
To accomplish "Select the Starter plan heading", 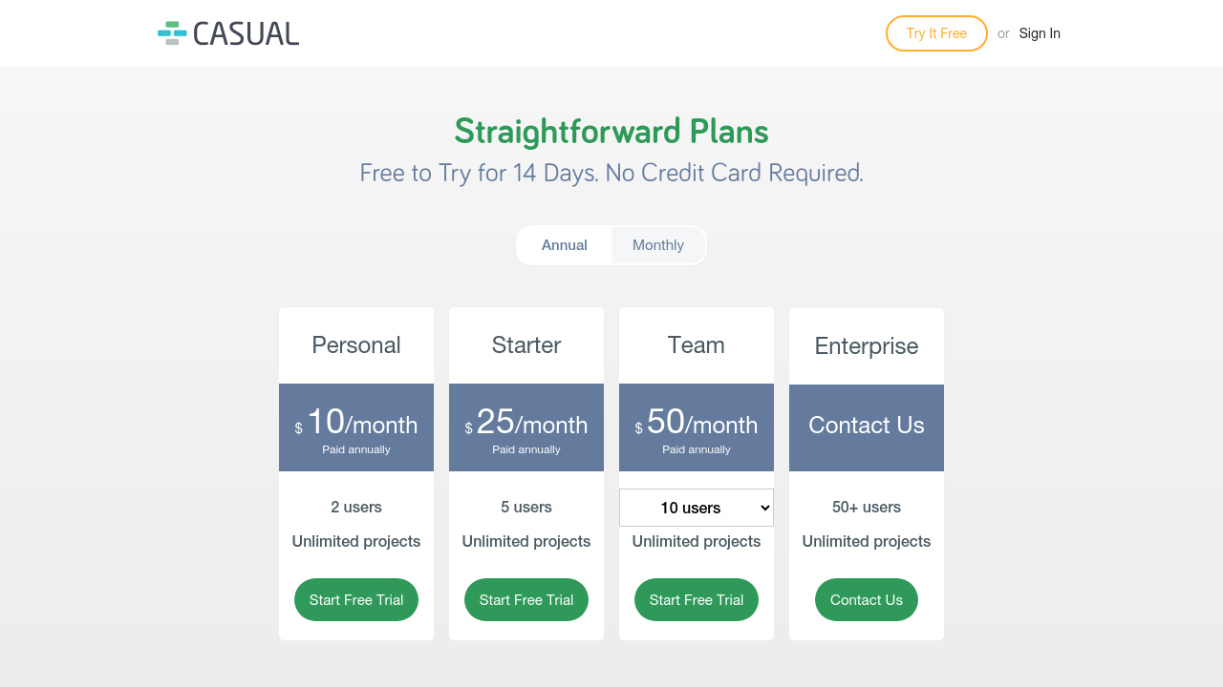I will click(x=526, y=345).
